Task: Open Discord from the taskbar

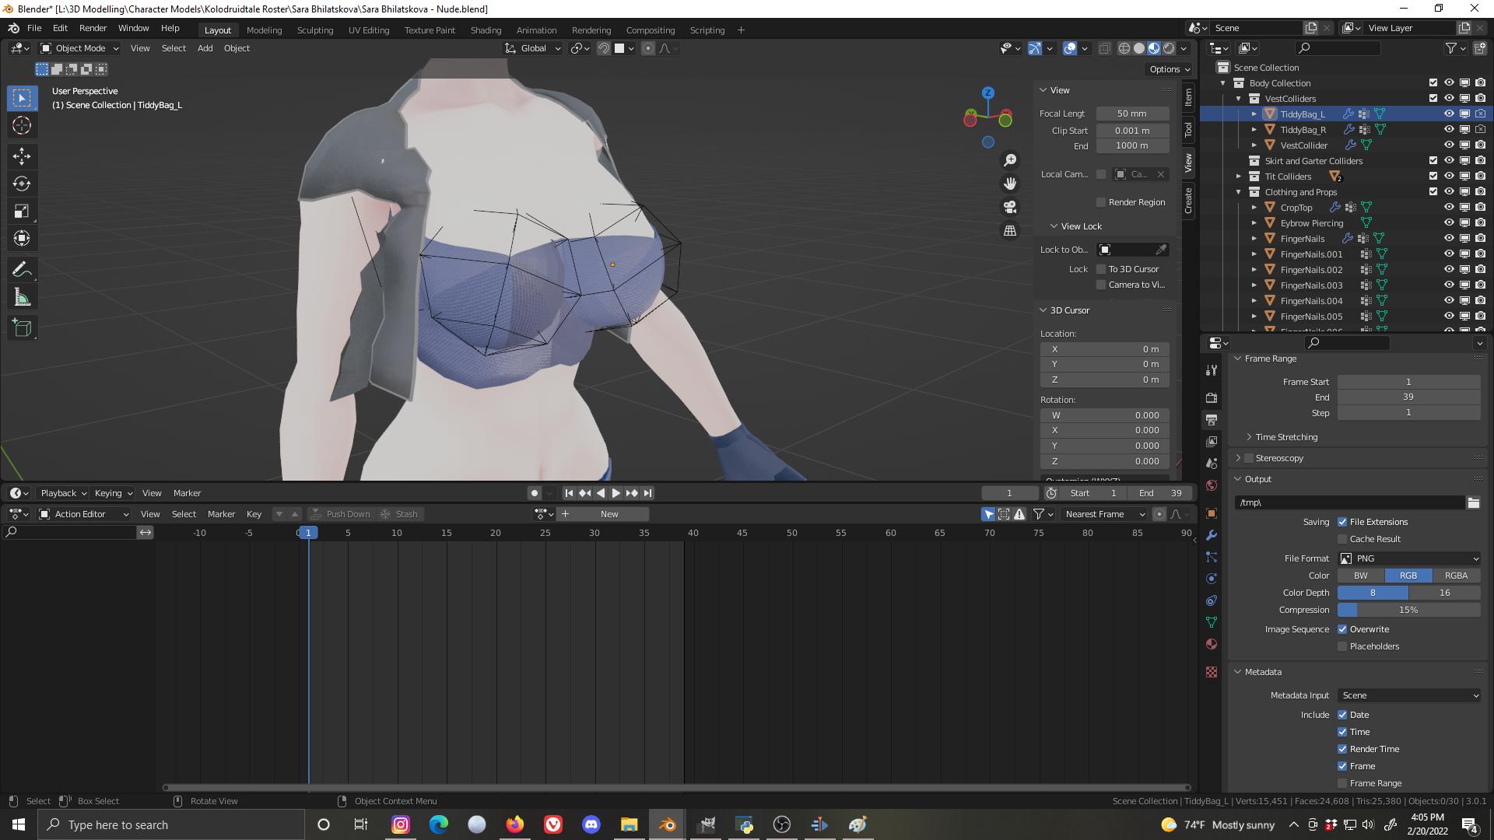Action: pos(591,824)
